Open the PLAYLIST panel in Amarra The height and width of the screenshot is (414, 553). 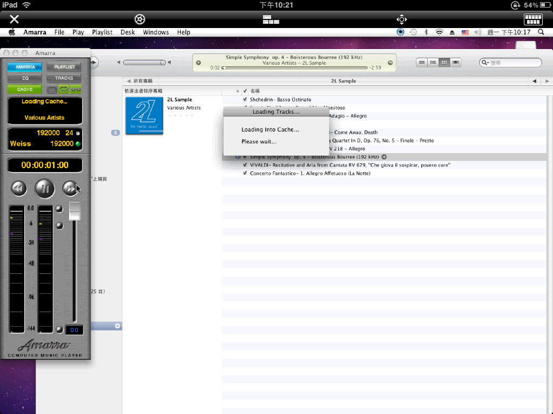coord(64,66)
